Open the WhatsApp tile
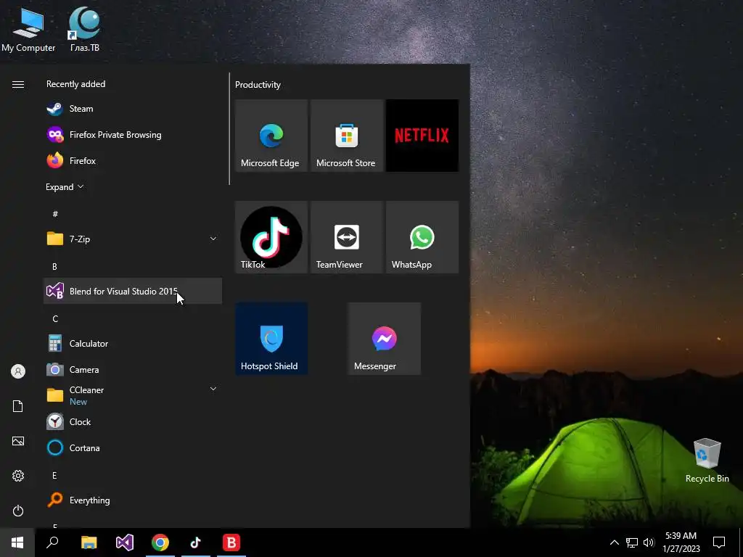 pos(422,237)
